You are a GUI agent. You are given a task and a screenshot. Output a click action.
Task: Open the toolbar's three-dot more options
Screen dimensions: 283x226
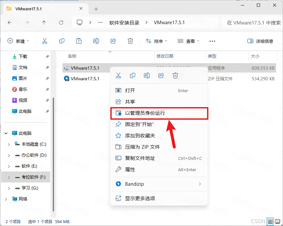[212, 41]
